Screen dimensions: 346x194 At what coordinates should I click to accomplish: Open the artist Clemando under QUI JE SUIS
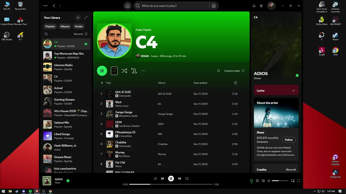125,96
